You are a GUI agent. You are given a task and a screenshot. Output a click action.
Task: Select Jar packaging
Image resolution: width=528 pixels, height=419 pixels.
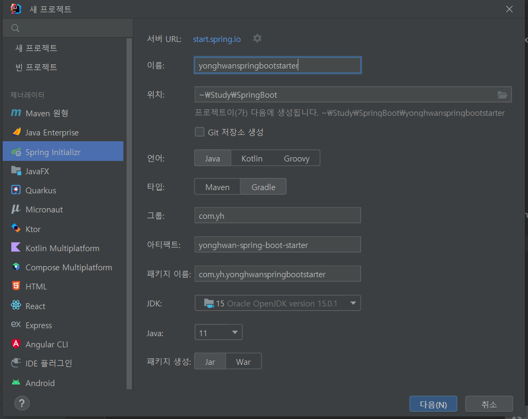[x=210, y=361]
